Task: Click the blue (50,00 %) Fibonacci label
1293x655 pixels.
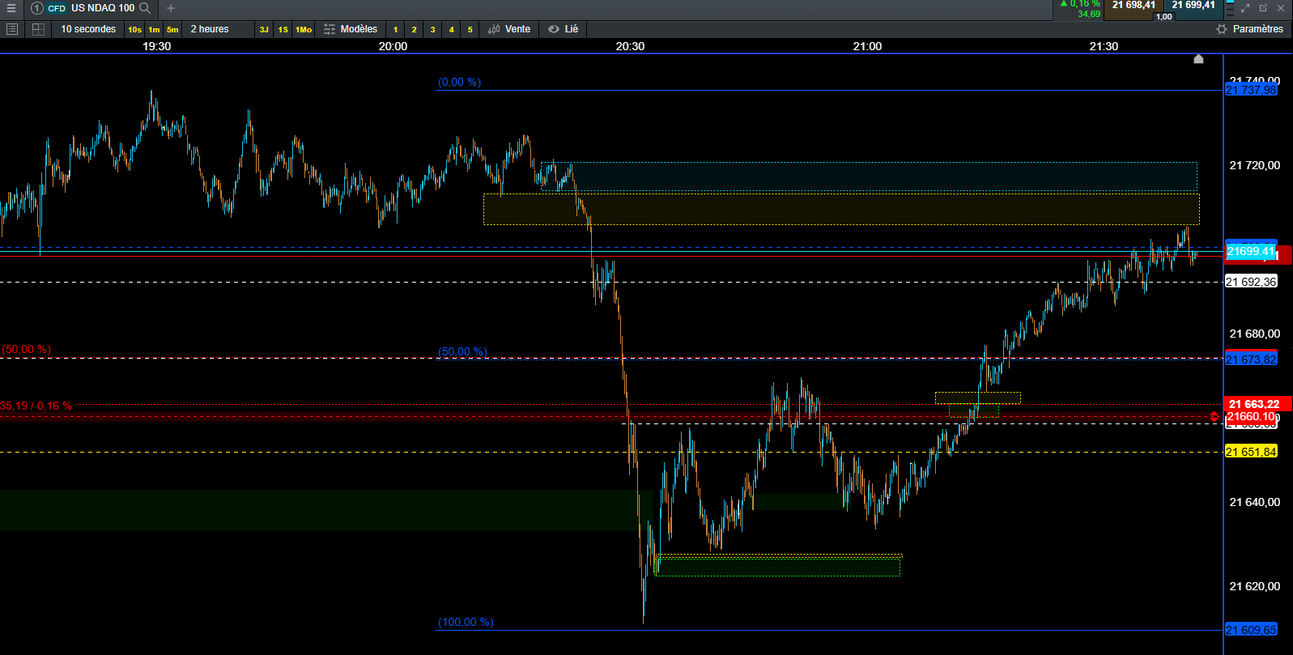Action: (462, 351)
